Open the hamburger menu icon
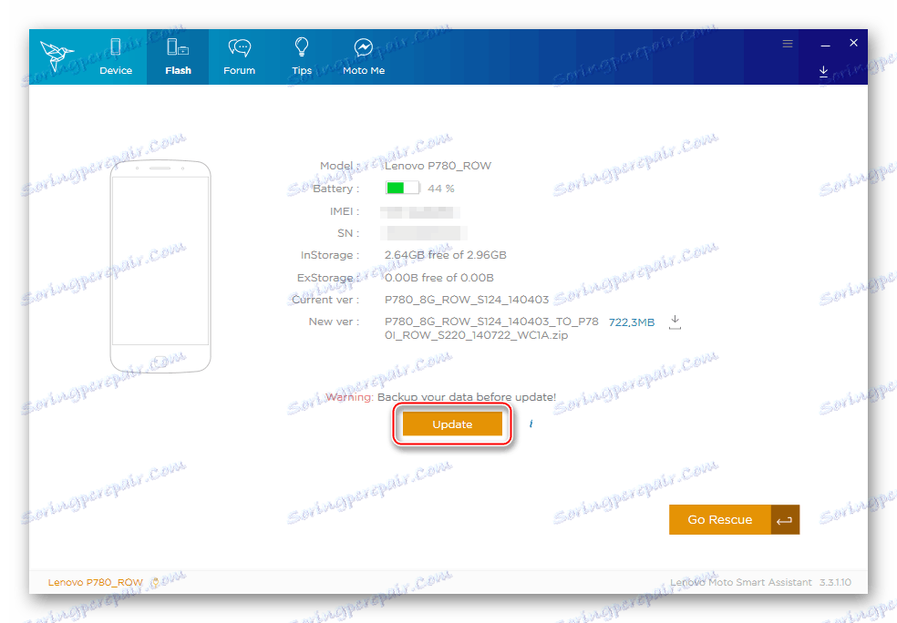 pyautogui.click(x=788, y=44)
